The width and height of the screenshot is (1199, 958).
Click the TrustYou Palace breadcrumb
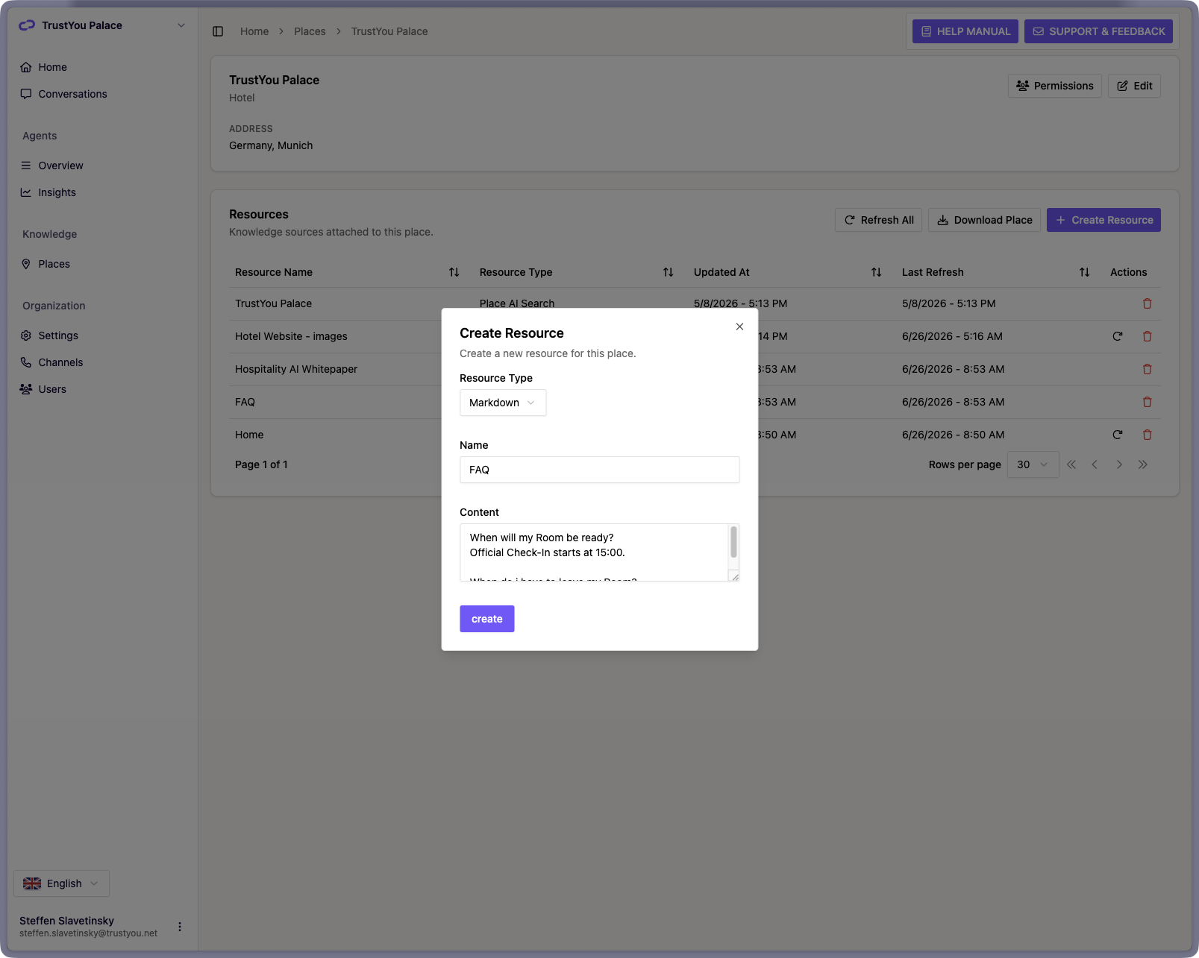389,31
